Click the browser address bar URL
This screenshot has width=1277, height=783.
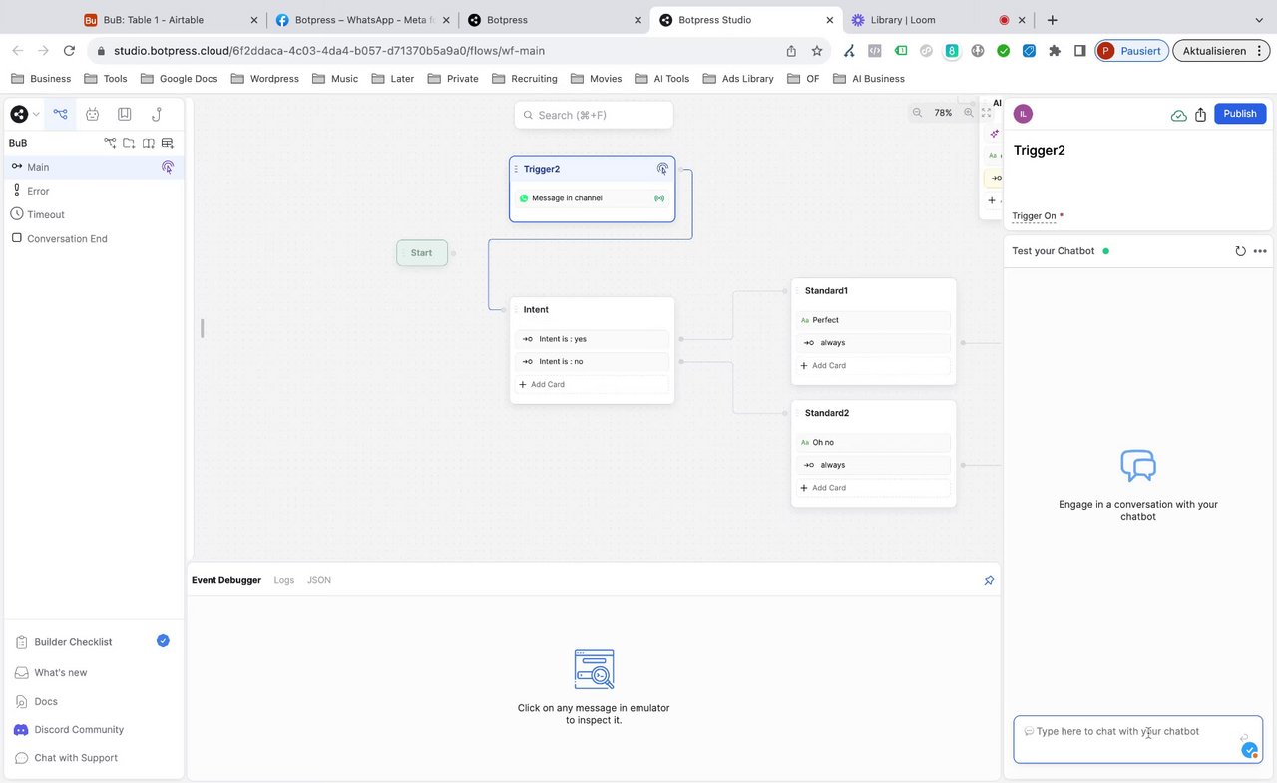[329, 51]
